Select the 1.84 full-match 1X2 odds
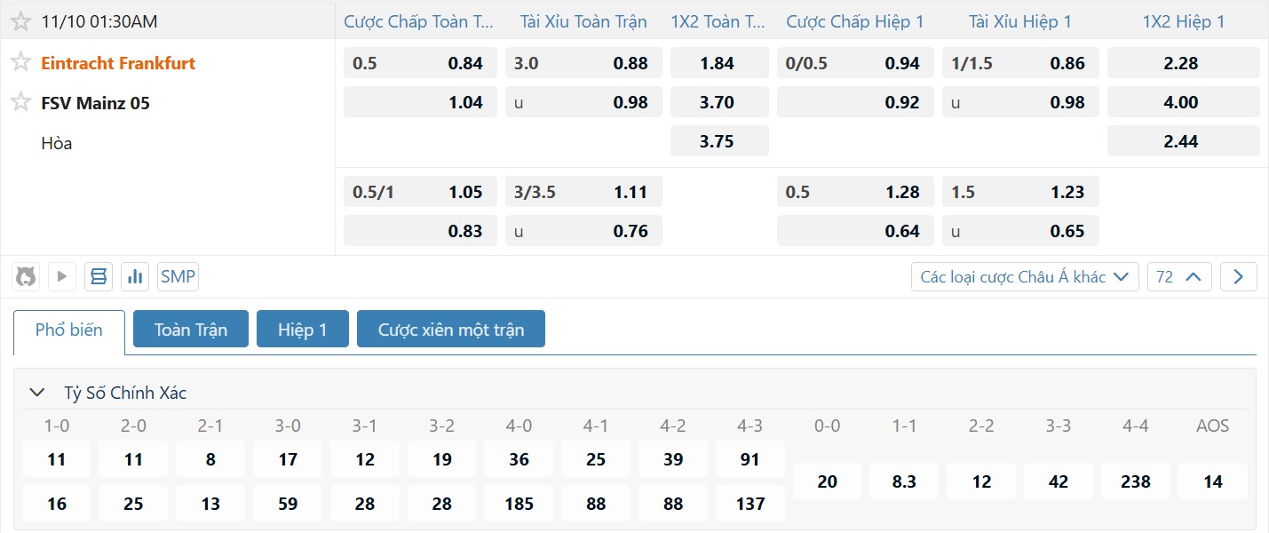Viewport: 1269px width, 533px height. coord(719,63)
